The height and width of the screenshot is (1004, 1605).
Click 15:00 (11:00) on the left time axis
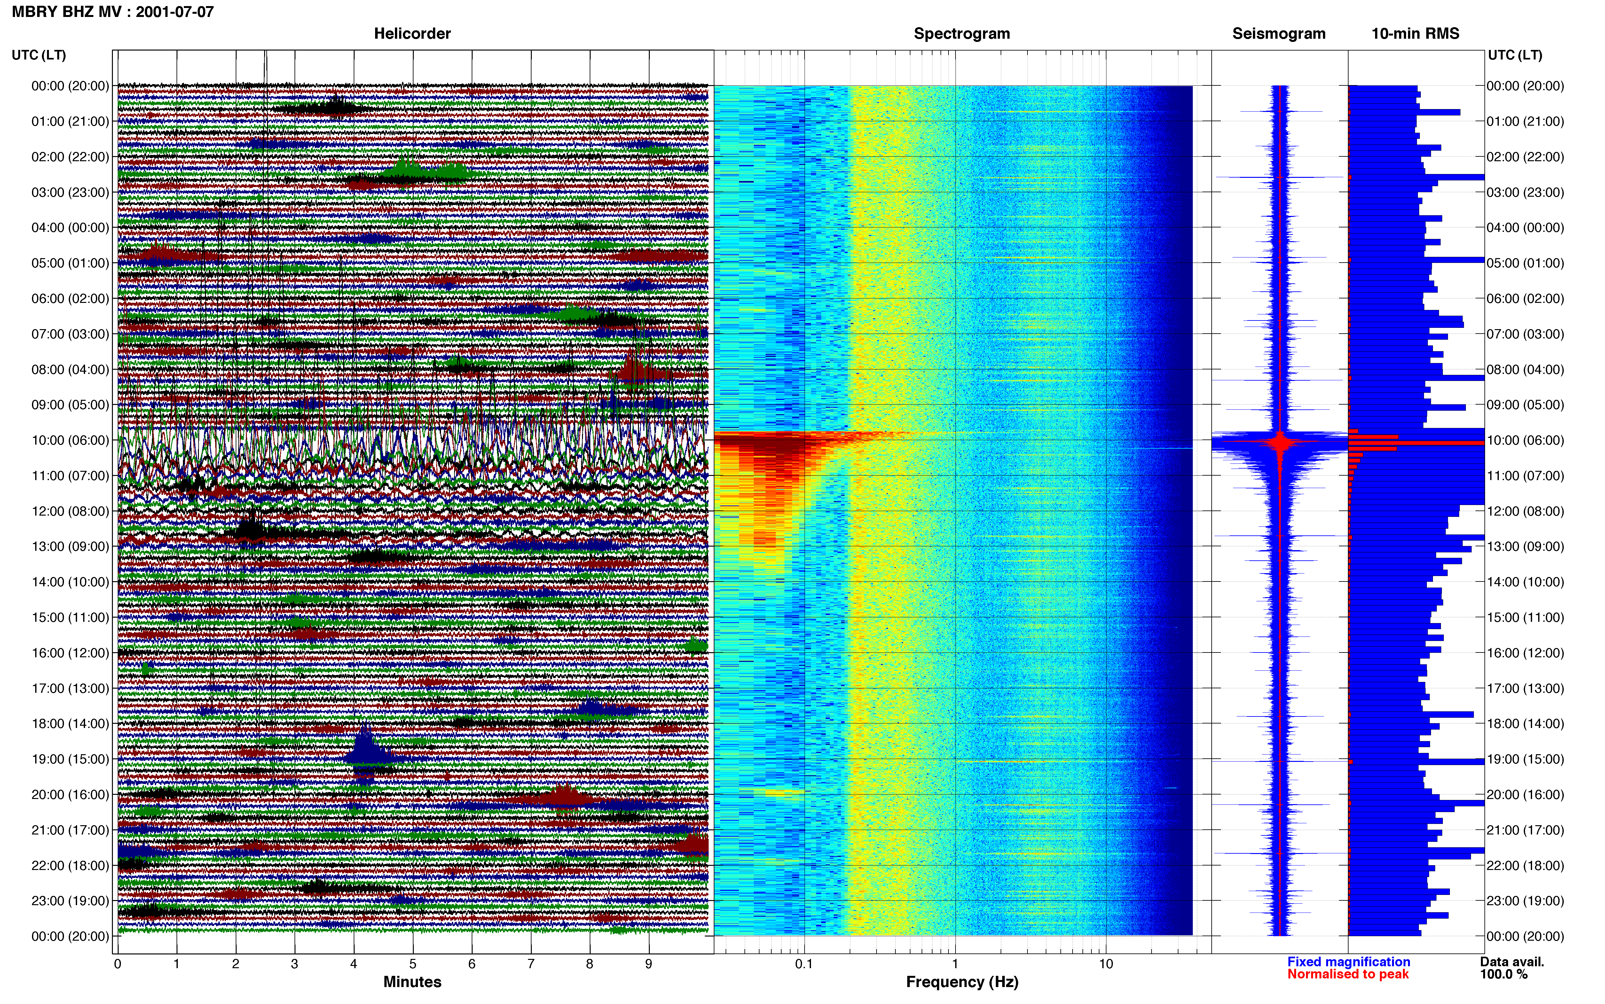(x=70, y=618)
